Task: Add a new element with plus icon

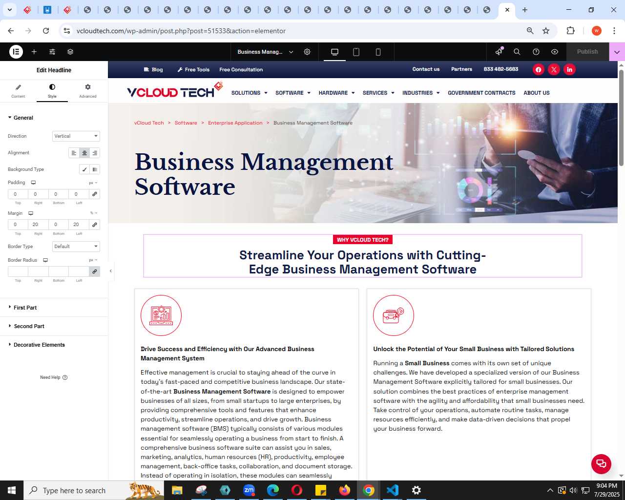Action: click(34, 52)
